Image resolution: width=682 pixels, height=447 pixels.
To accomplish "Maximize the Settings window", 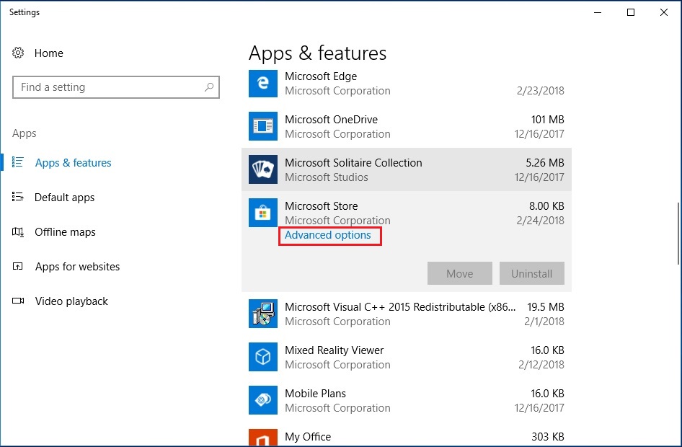I will coord(631,12).
